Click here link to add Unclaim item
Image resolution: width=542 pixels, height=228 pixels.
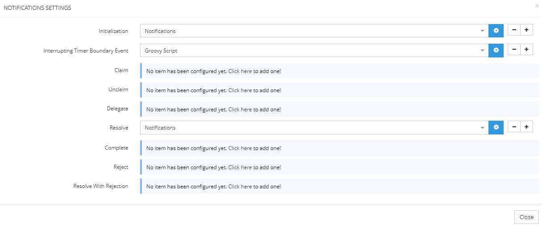240,90
